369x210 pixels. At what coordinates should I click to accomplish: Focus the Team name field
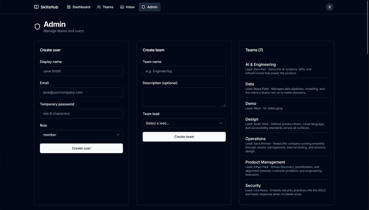[x=184, y=71]
